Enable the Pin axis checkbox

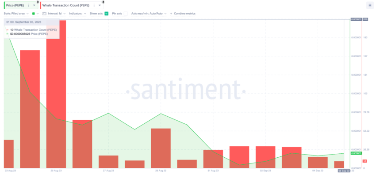point(126,14)
